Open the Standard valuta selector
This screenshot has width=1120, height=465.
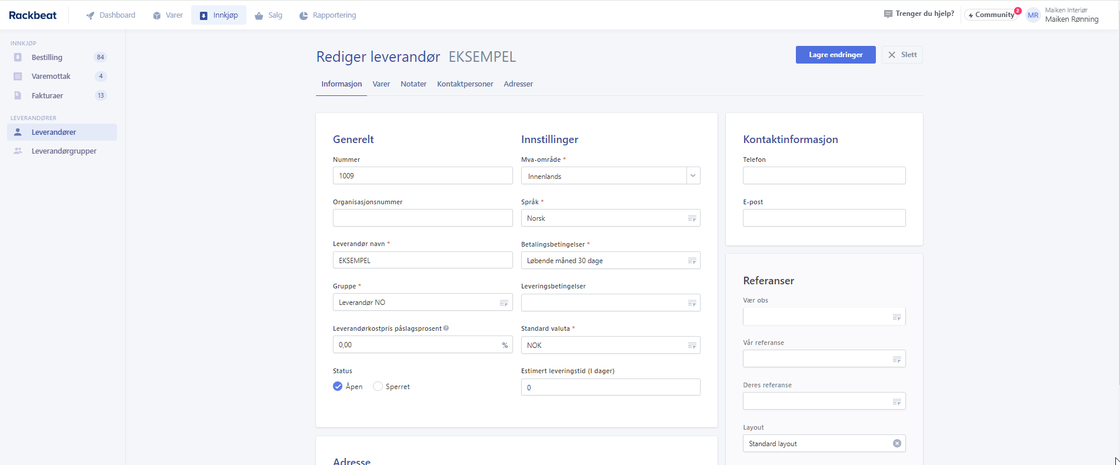[692, 346]
